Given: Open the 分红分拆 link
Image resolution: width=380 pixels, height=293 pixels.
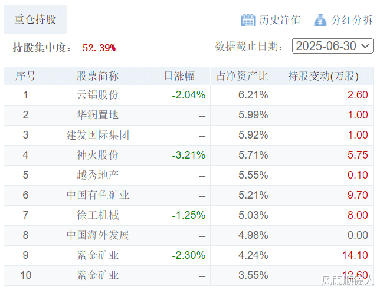Looking at the screenshot, I should pos(352,20).
